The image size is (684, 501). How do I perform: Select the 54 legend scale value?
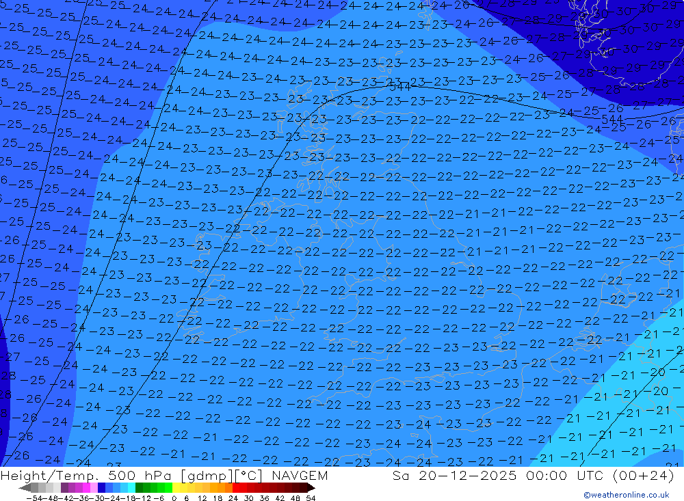point(311,498)
